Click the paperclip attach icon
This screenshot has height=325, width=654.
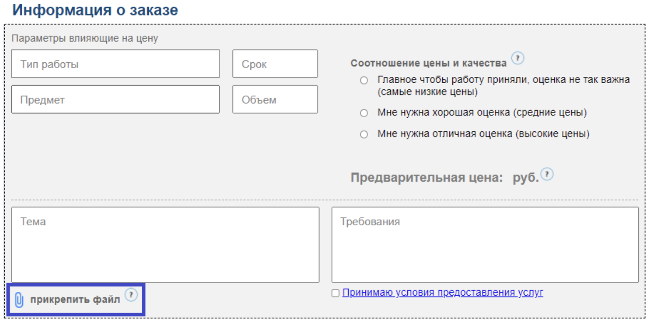[x=19, y=300]
